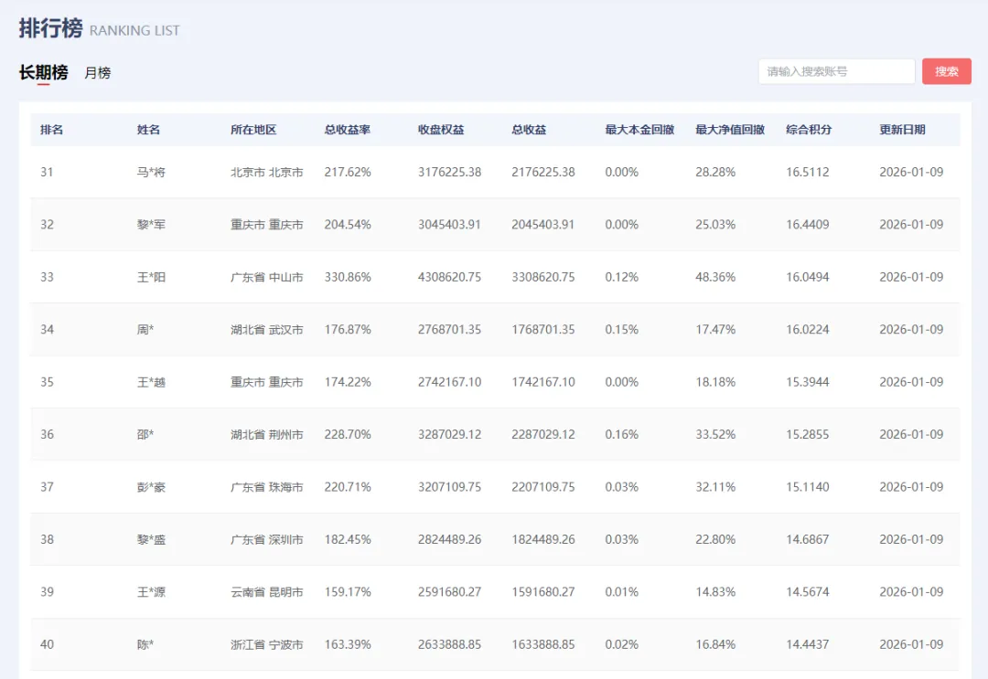Select rank 36 row for 邵*
This screenshot has height=679, width=988.
pyautogui.click(x=495, y=434)
